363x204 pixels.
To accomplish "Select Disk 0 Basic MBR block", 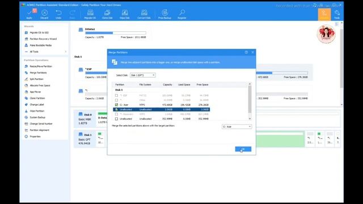I will (x=85, y=119).
